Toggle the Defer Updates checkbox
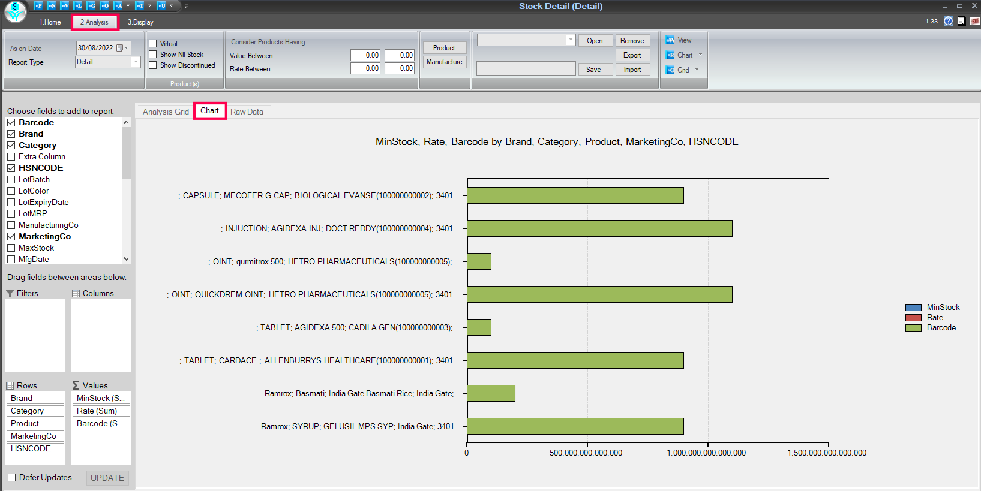 click(x=11, y=477)
